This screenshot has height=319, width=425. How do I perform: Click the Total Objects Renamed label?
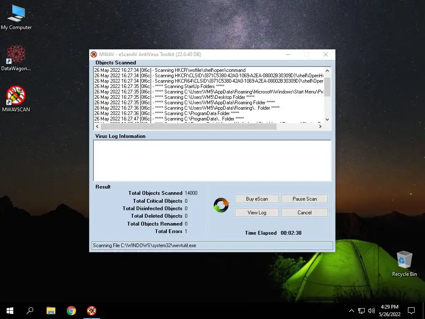(x=155, y=224)
